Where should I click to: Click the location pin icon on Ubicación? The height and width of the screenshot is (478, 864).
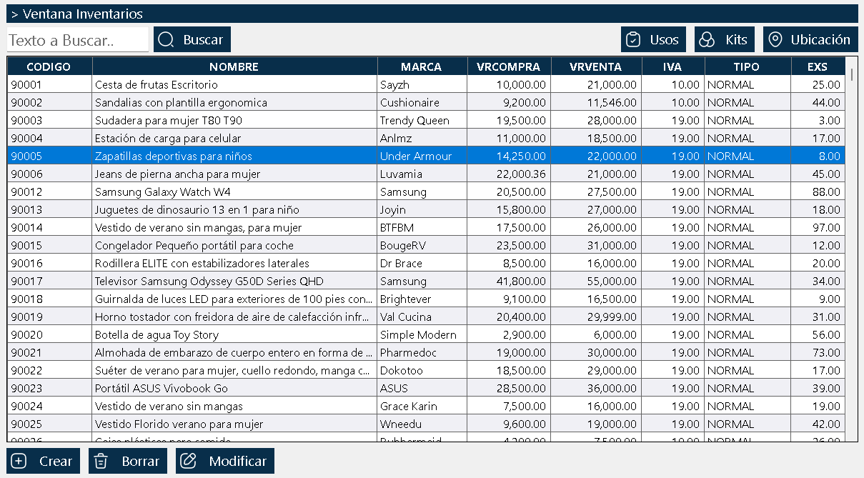[775, 40]
